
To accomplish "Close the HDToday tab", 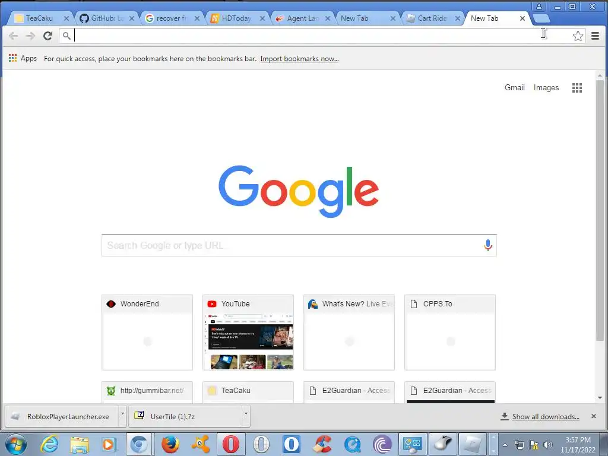I will 262,18.
